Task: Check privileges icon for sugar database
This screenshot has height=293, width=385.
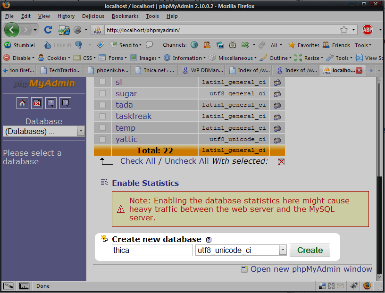Action: [x=277, y=94]
